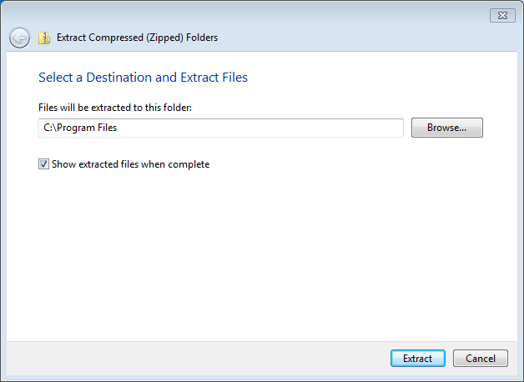Screen dimensions: 524x382
Task: Click empty space inside destination folder field
Action: [x=260, y=128]
